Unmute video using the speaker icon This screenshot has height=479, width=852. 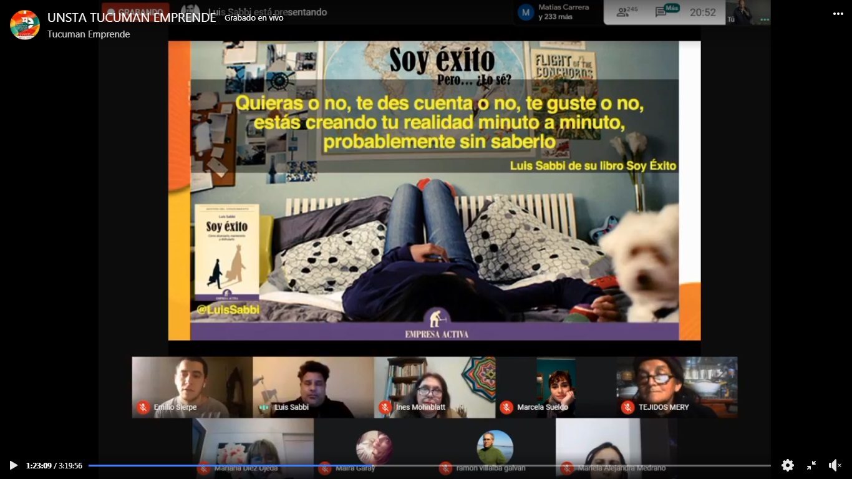click(835, 465)
